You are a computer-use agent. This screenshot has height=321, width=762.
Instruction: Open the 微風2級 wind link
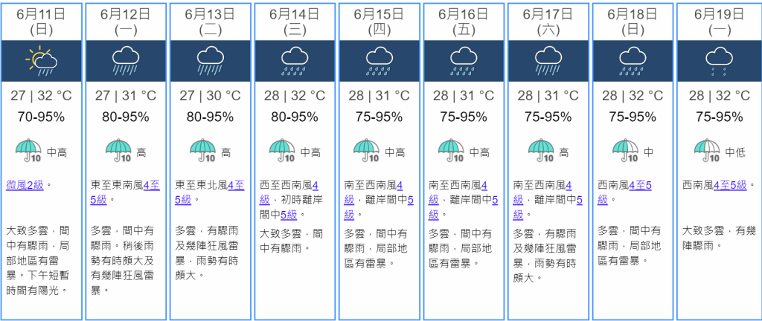click(25, 185)
